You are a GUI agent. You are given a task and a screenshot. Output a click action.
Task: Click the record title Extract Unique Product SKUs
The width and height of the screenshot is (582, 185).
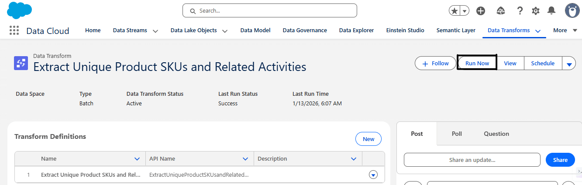point(170,67)
